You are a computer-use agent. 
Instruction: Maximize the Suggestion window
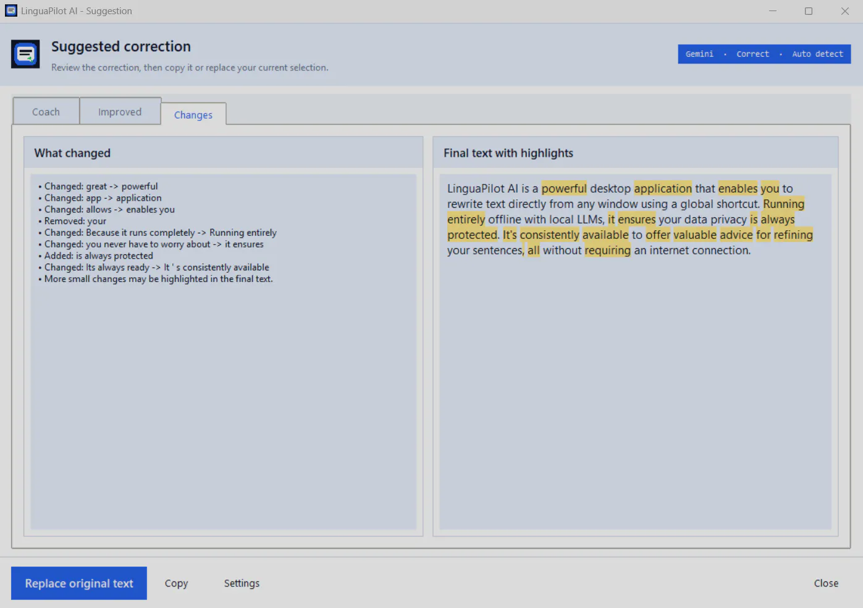pos(809,11)
